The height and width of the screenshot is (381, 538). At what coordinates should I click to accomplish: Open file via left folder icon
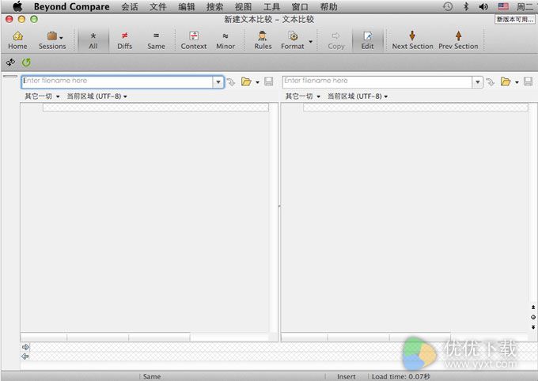(246, 81)
